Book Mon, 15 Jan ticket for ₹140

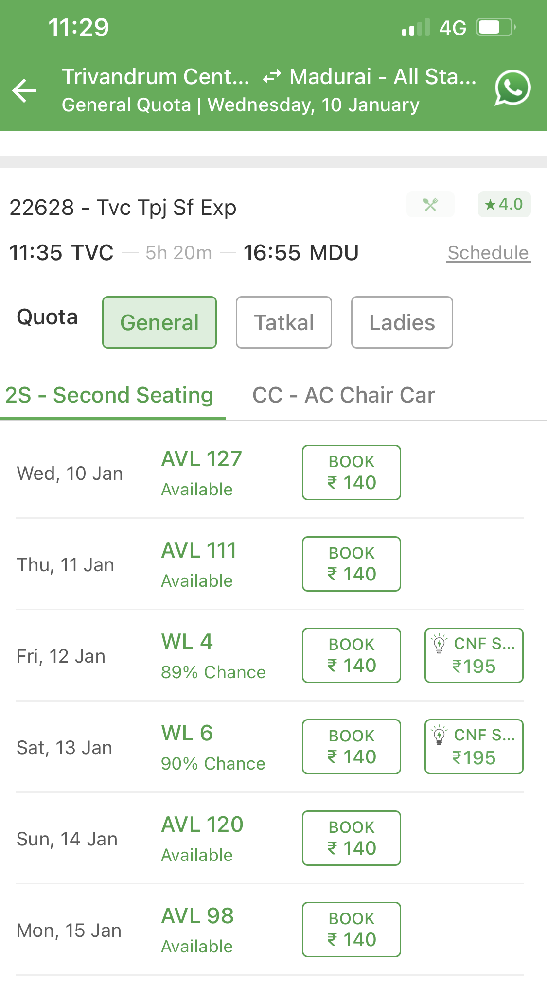tap(351, 930)
